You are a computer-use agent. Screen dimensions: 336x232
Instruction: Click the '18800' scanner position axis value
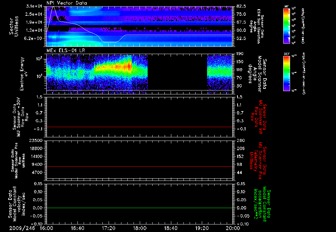pyautogui.click(x=35, y=148)
